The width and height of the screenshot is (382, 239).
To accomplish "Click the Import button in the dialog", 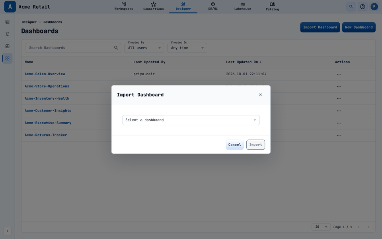I will (255, 145).
